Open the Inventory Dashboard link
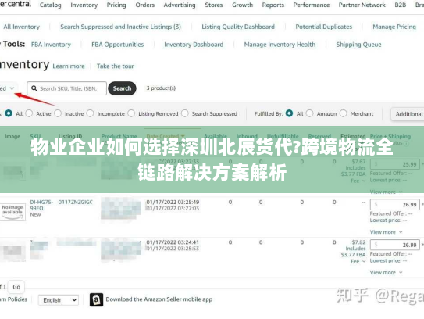This screenshot has height=319, width=424. [194, 45]
